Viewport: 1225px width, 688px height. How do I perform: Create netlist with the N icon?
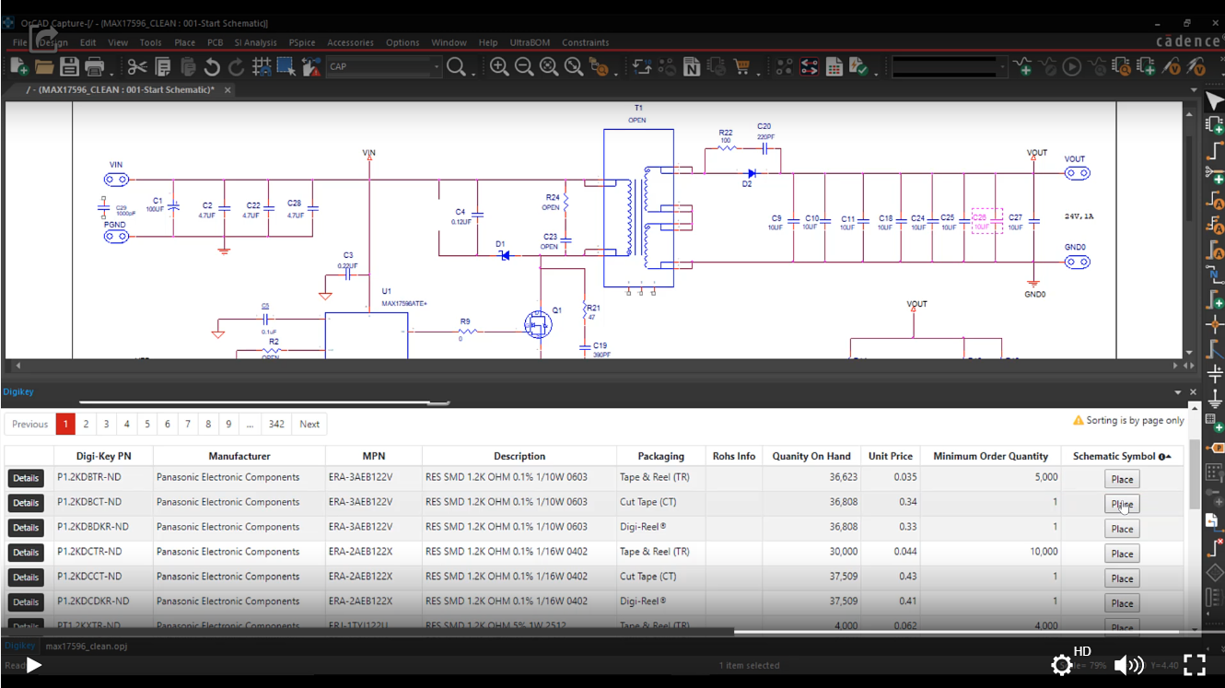click(692, 66)
